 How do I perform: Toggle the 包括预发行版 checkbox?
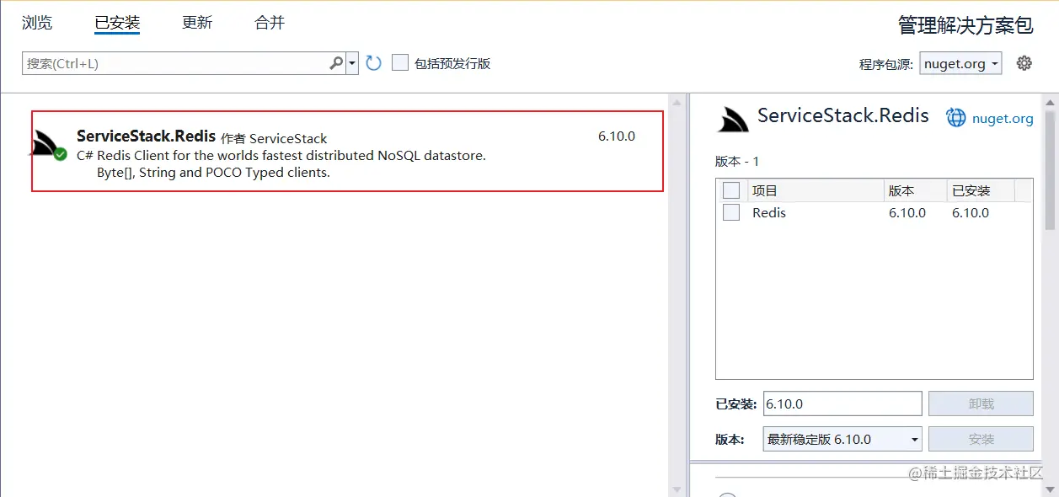[x=400, y=62]
